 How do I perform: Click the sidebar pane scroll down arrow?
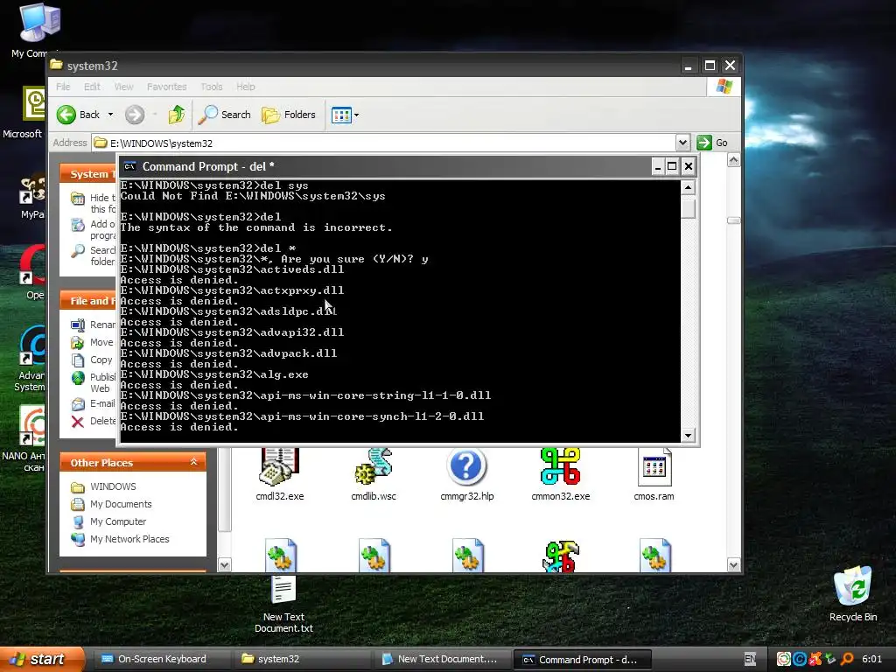coord(225,565)
